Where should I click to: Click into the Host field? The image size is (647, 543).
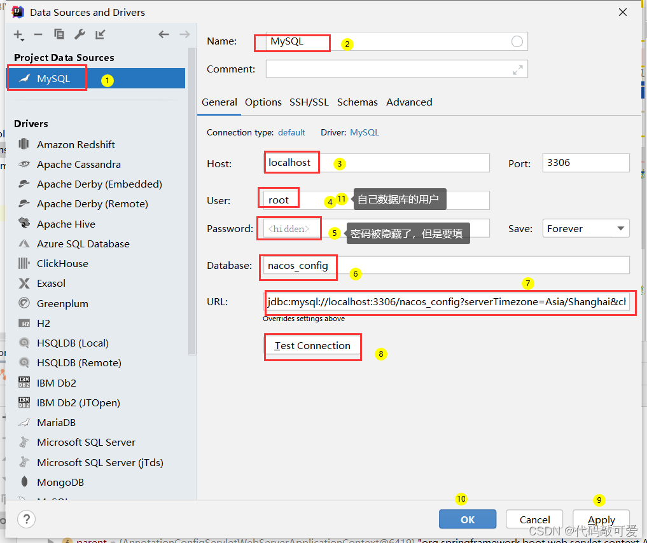(377, 163)
